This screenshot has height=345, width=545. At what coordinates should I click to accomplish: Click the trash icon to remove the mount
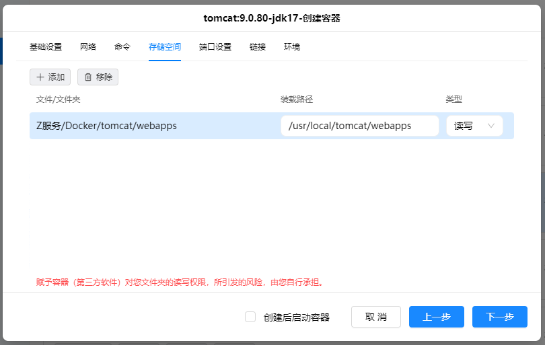coord(87,77)
